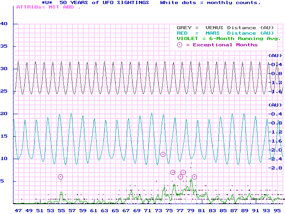Click the 47 year label on the x-axis

tap(18, 210)
